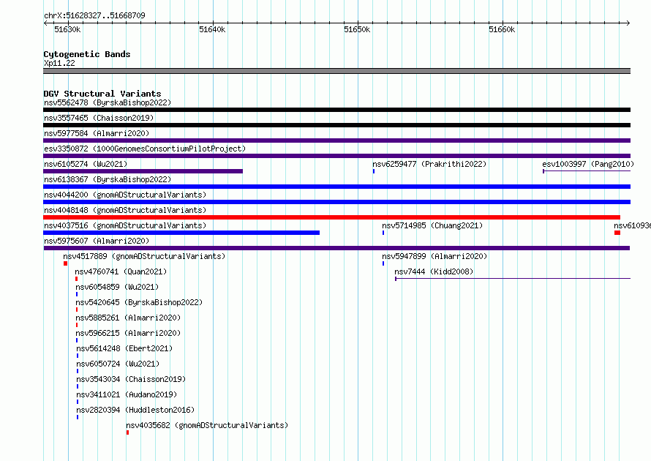
Task: Click the blue nsv4037516 variant bar
Action: 181,233
